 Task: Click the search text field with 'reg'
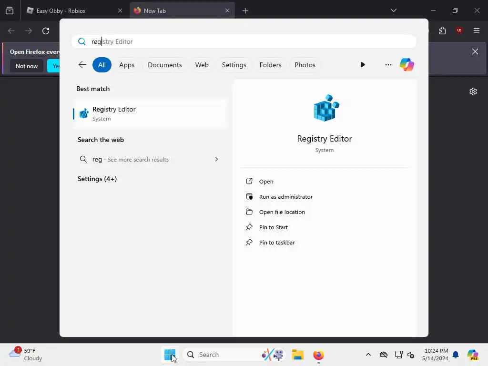point(244,41)
